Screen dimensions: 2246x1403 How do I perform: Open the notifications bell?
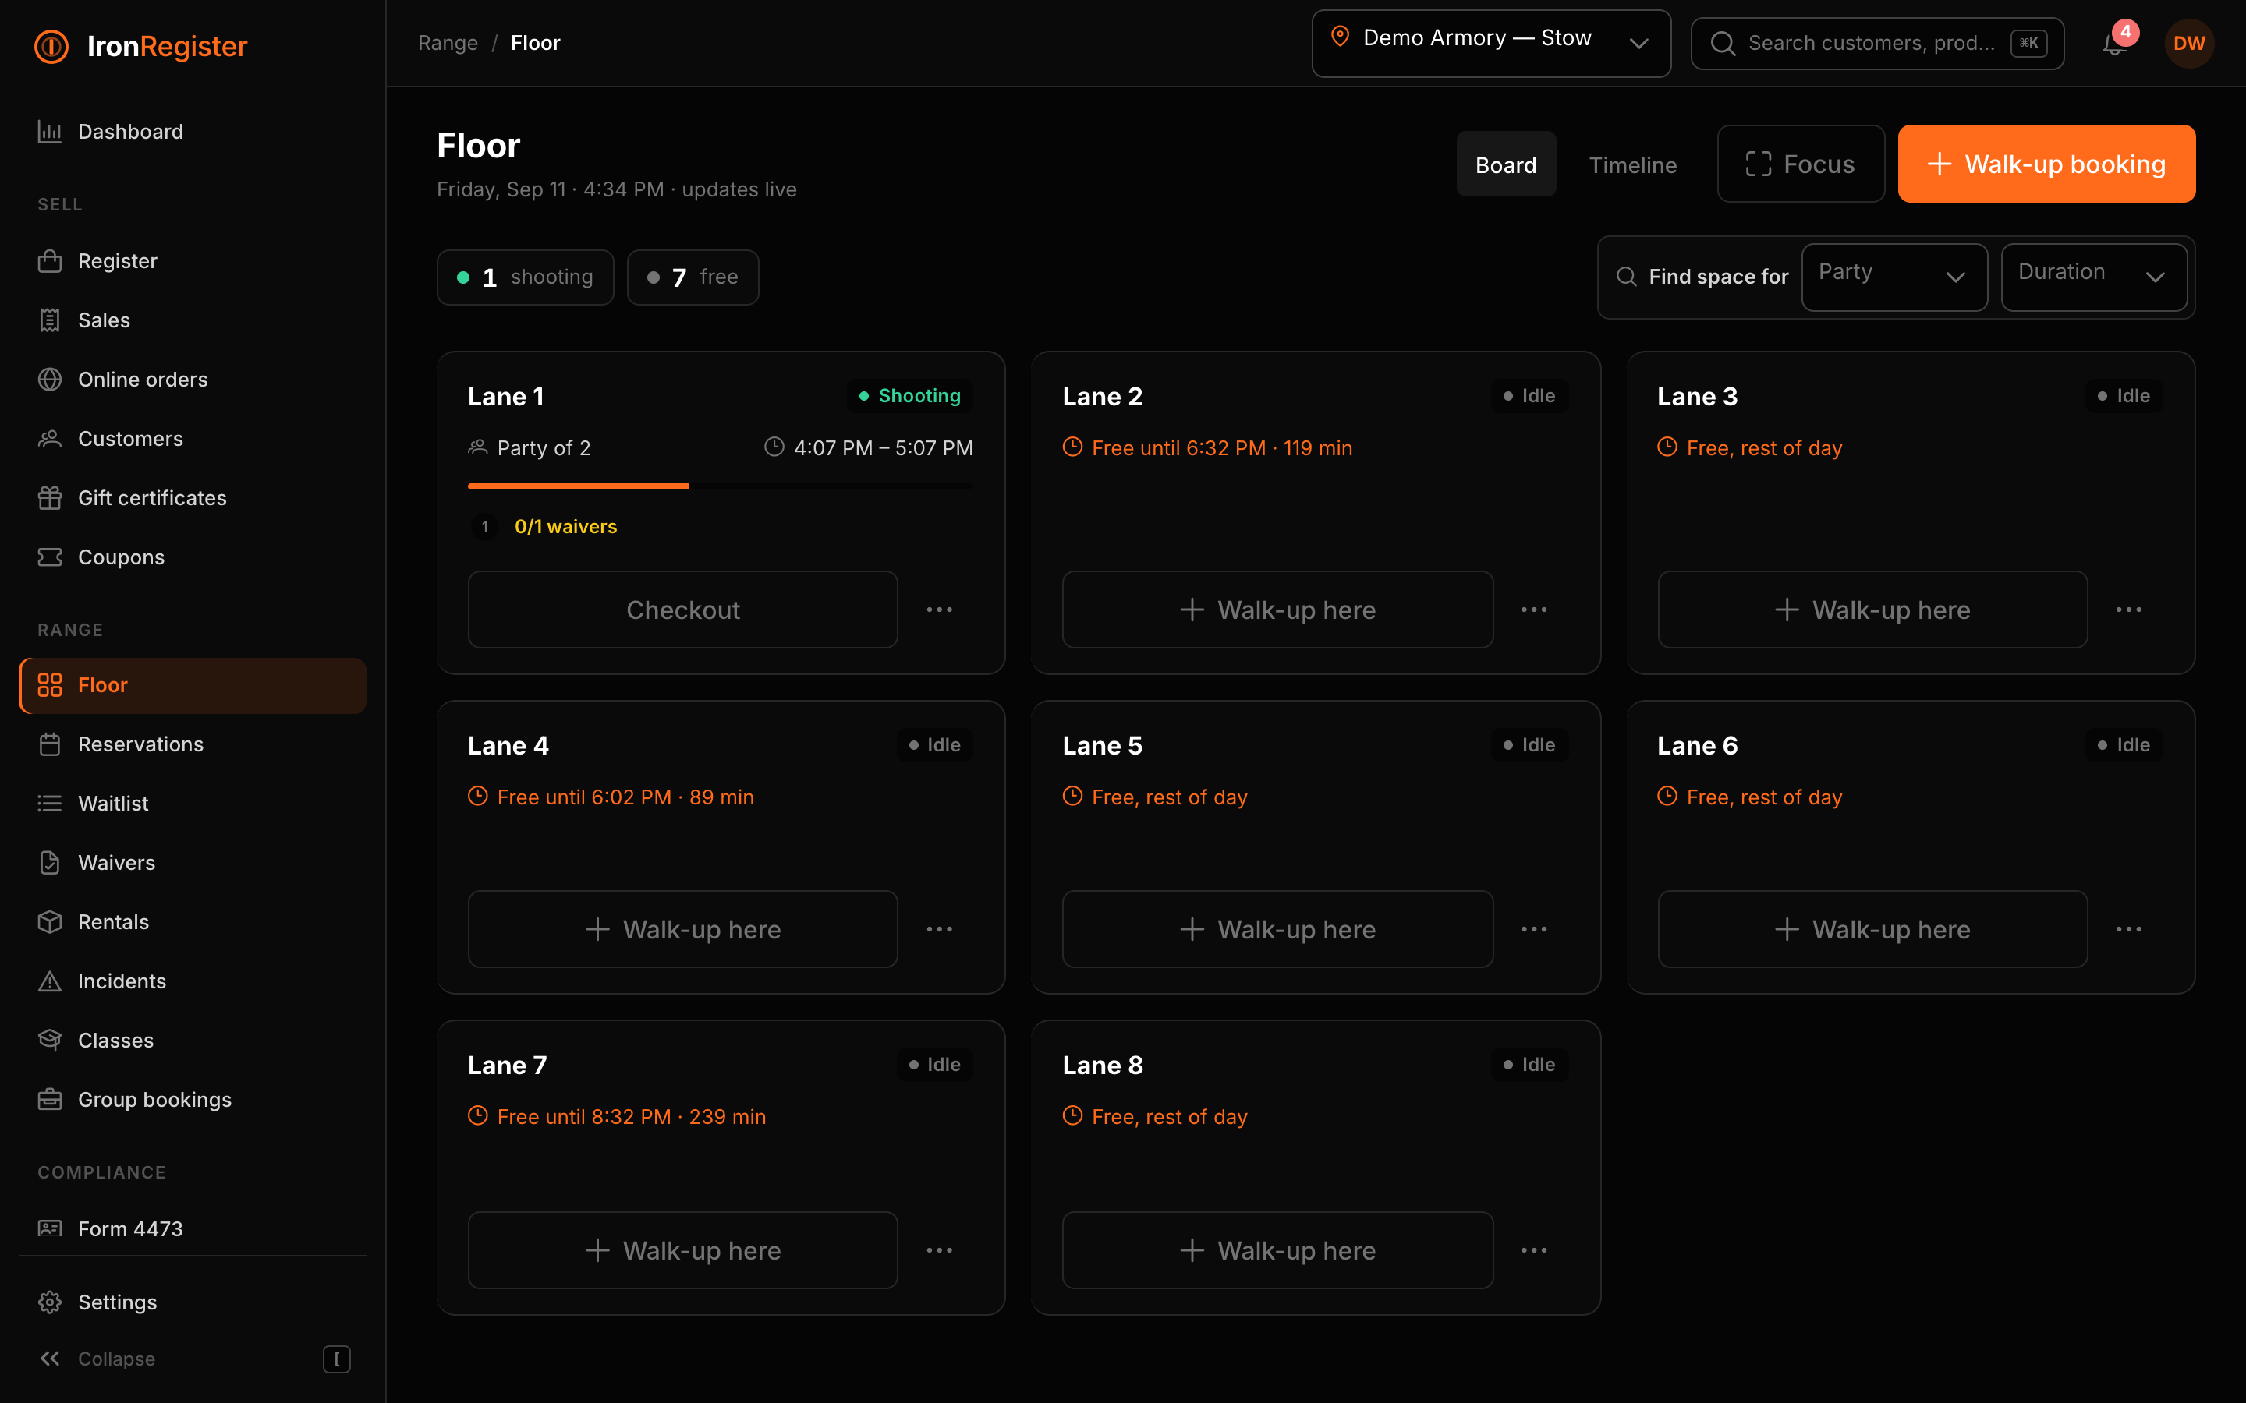[x=2114, y=44]
